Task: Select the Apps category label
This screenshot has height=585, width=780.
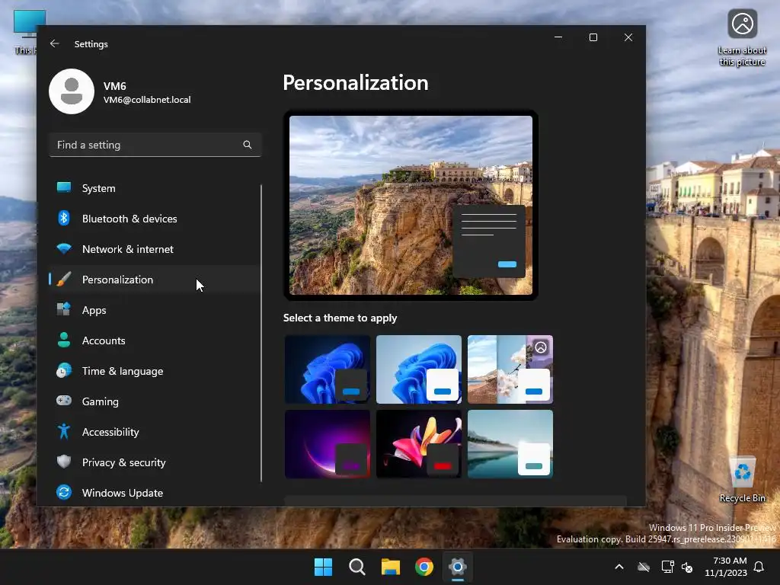Action: [x=94, y=310]
